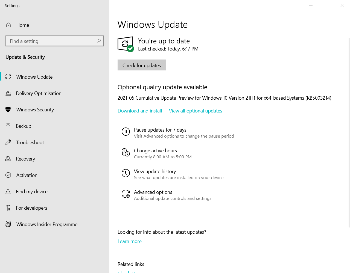Click the Learn more link
Screen dimensions: 350x273
tap(130, 241)
